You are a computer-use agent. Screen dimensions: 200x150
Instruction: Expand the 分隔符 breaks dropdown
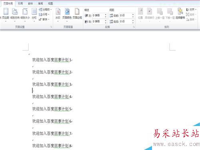point(45,10)
